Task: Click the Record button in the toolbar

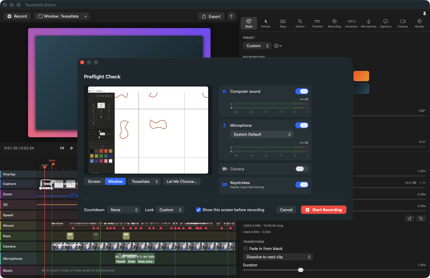Action: (17, 16)
